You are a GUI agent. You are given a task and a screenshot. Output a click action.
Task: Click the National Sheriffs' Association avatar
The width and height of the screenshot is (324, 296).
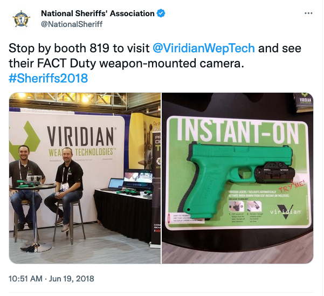tap(21, 19)
